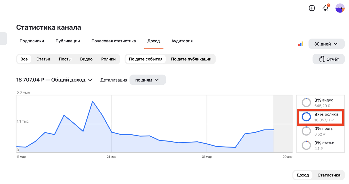The height and width of the screenshot is (184, 349).
Task: Expand the Общий доход chevron
Action: 90,80
